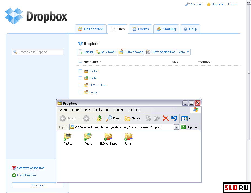Click the Photos folder icon in web list
The image size is (251, 193).
[x=86, y=71]
